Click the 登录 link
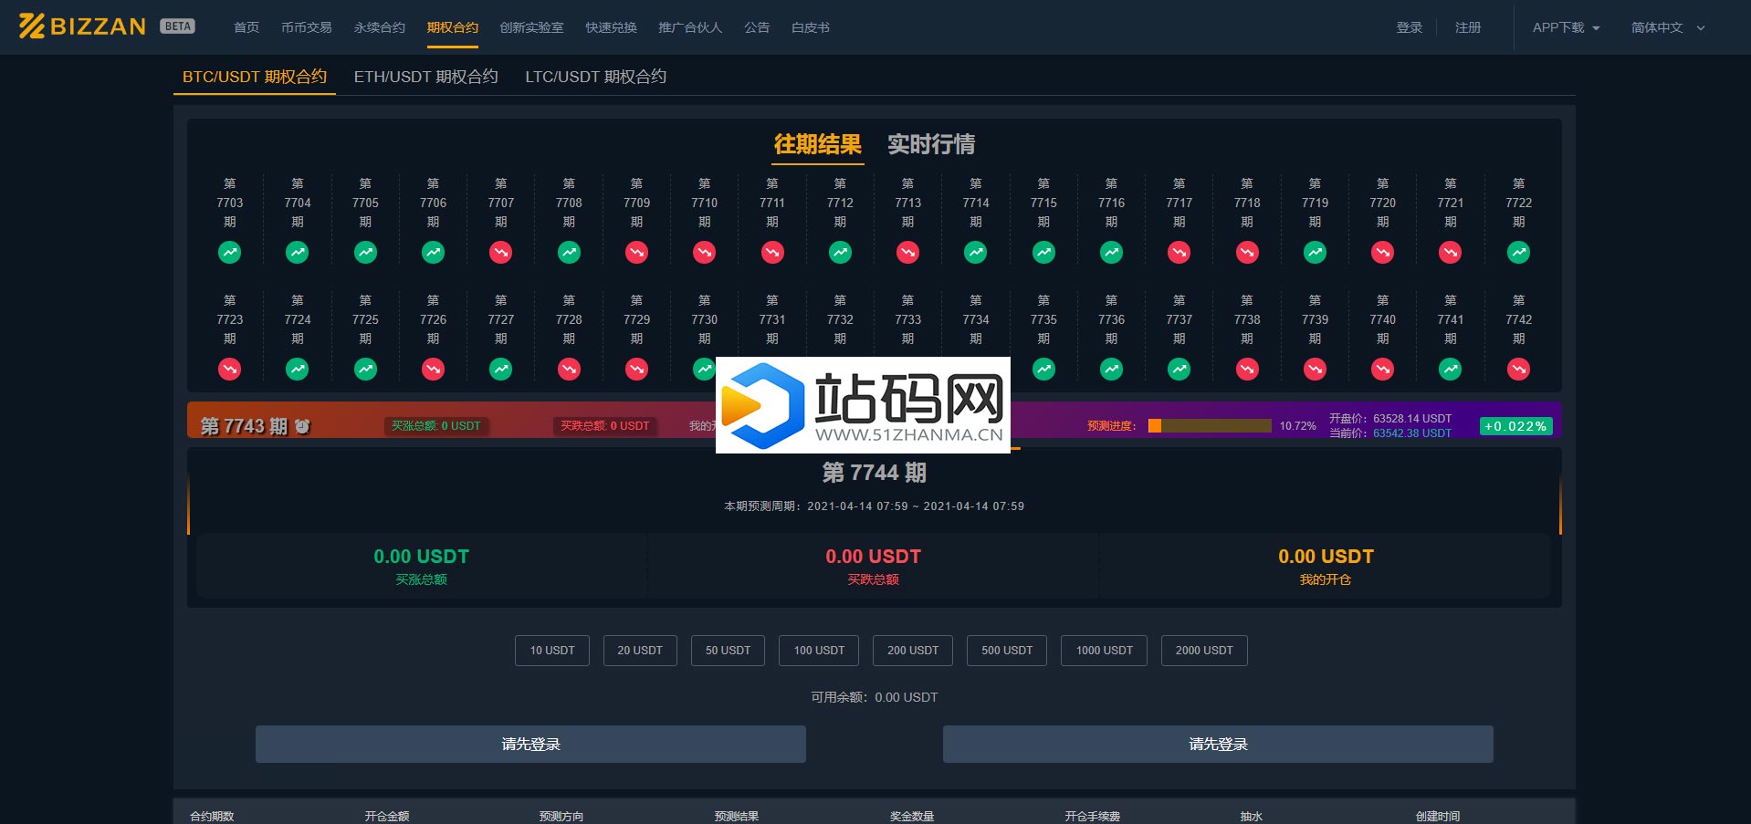 click(1409, 27)
